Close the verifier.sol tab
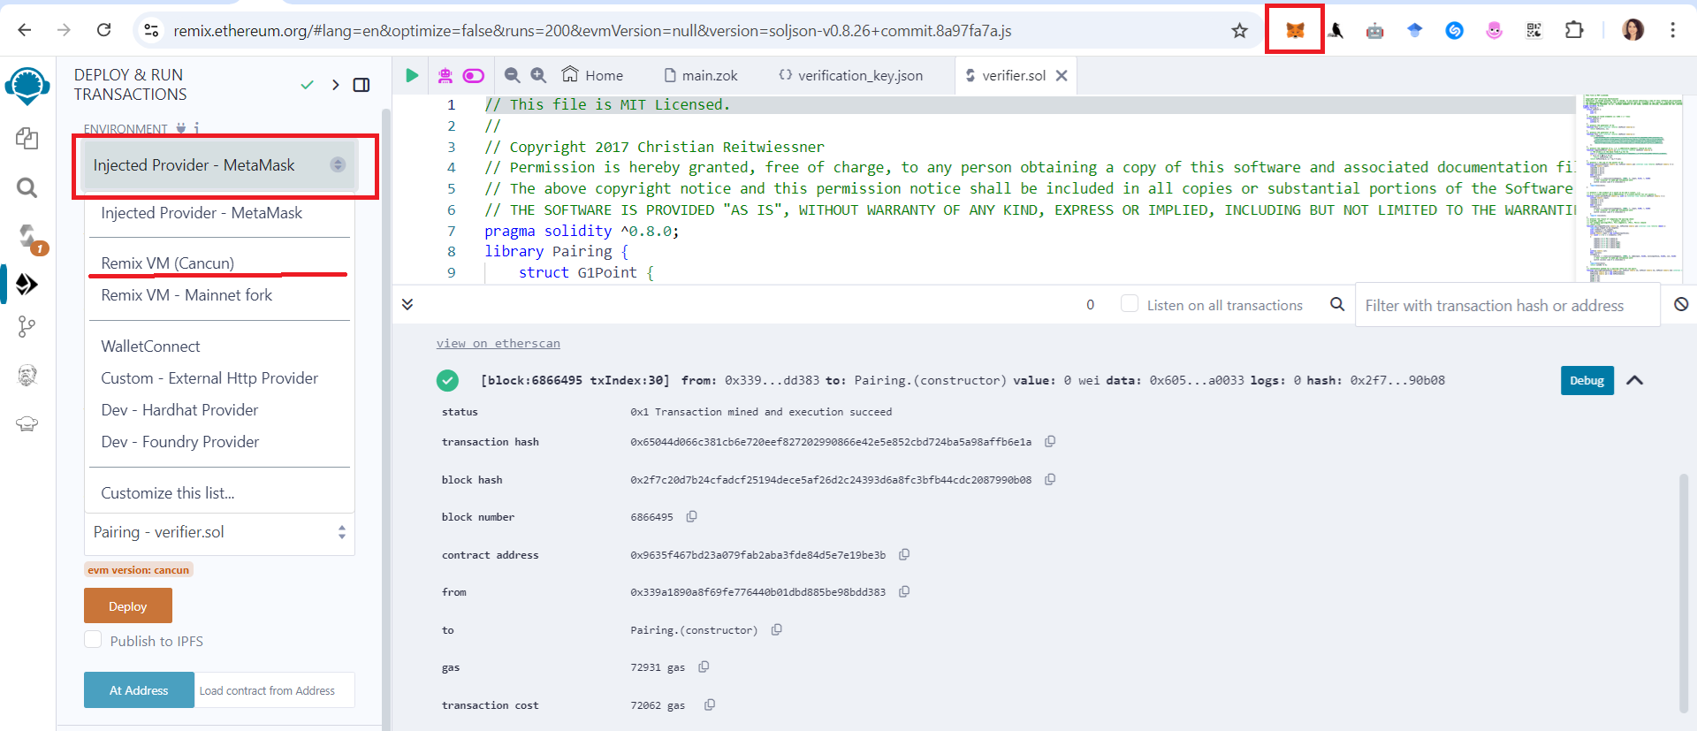Viewport: 1697px width, 731px height. pos(1062,75)
